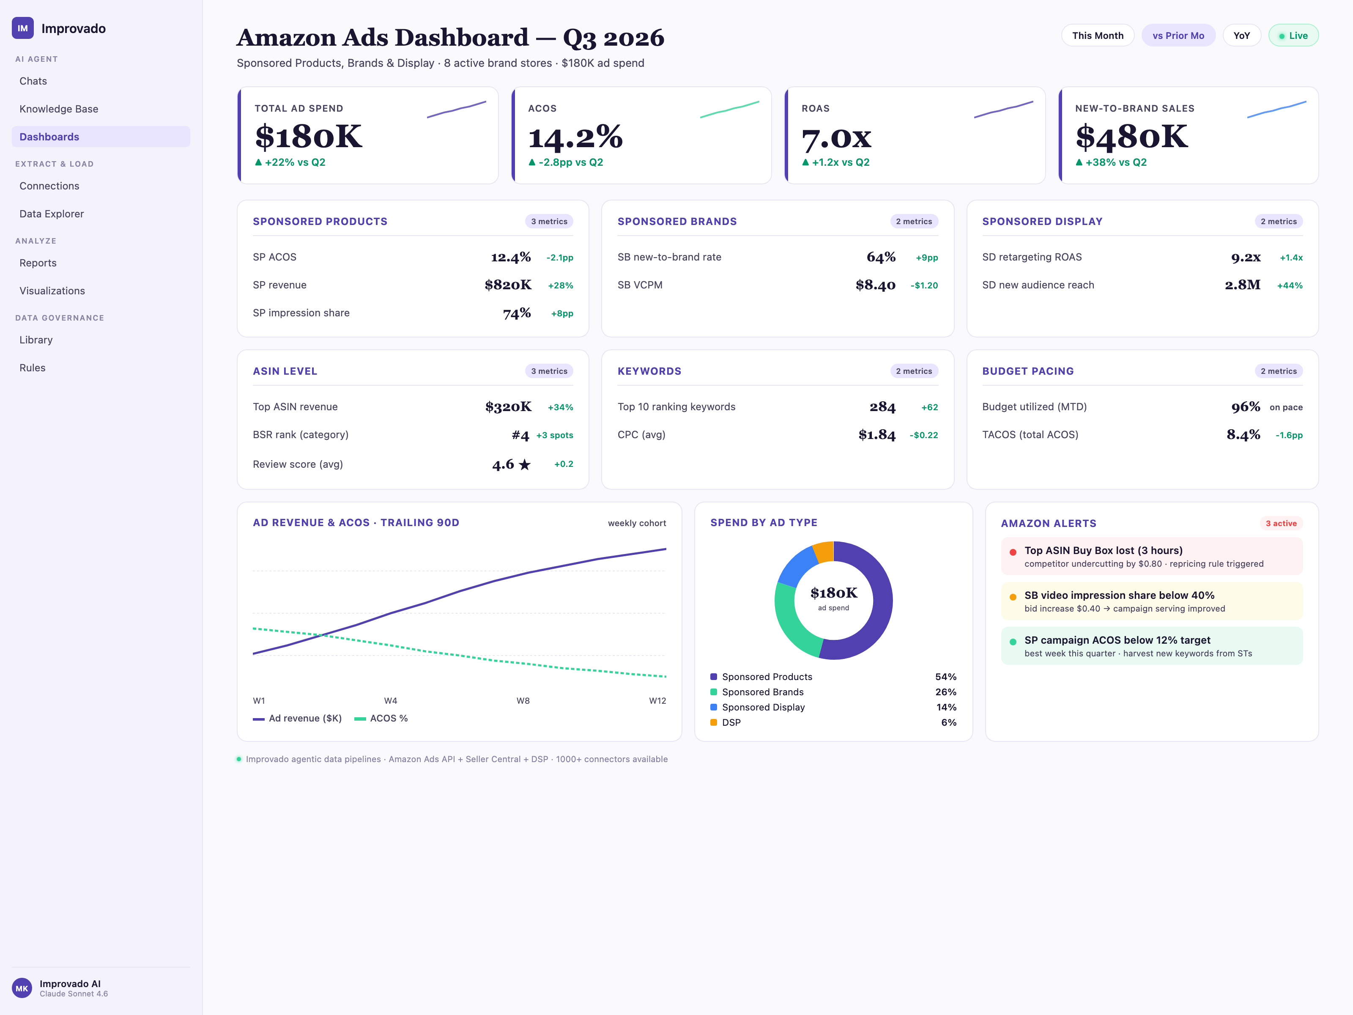Open Data Explorer
This screenshot has width=1353, height=1015.
pyautogui.click(x=101, y=214)
